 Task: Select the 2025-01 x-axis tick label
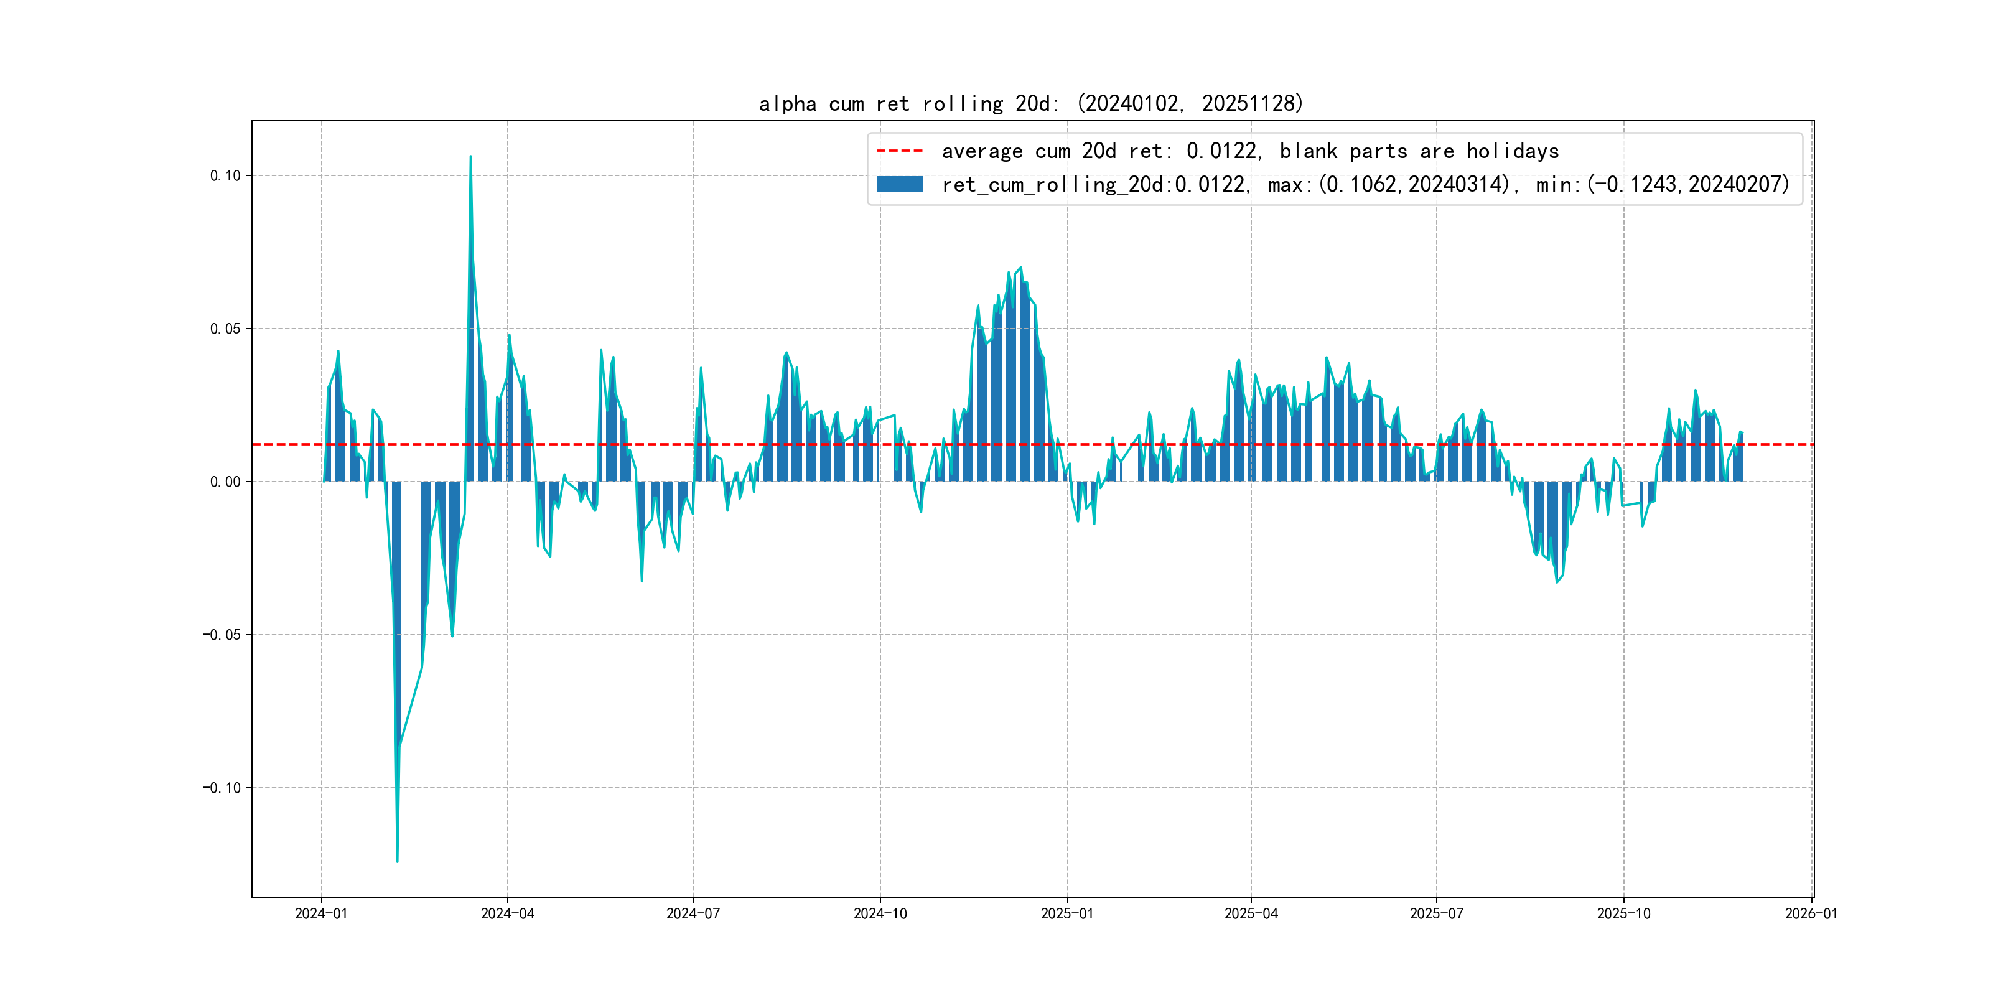[x=1066, y=913]
